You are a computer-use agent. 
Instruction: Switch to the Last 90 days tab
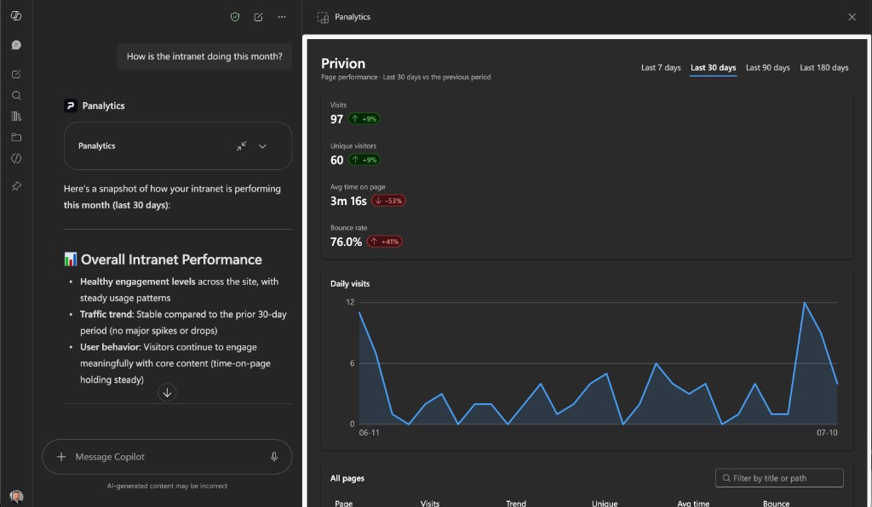tap(767, 68)
